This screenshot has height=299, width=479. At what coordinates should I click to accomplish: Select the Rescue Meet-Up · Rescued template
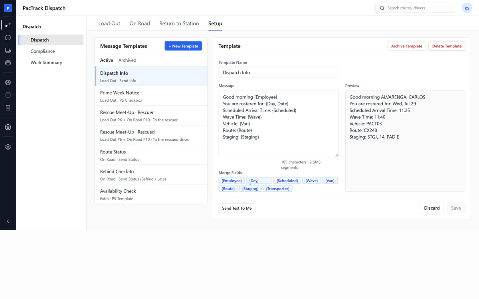151,135
